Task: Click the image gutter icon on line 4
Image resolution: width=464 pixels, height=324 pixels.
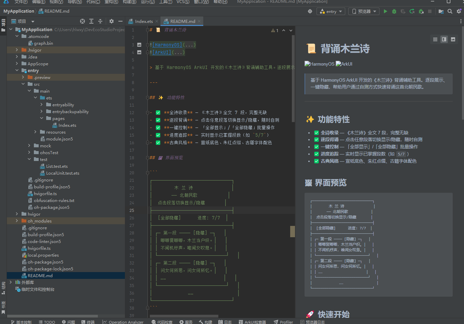Action: (x=139, y=52)
